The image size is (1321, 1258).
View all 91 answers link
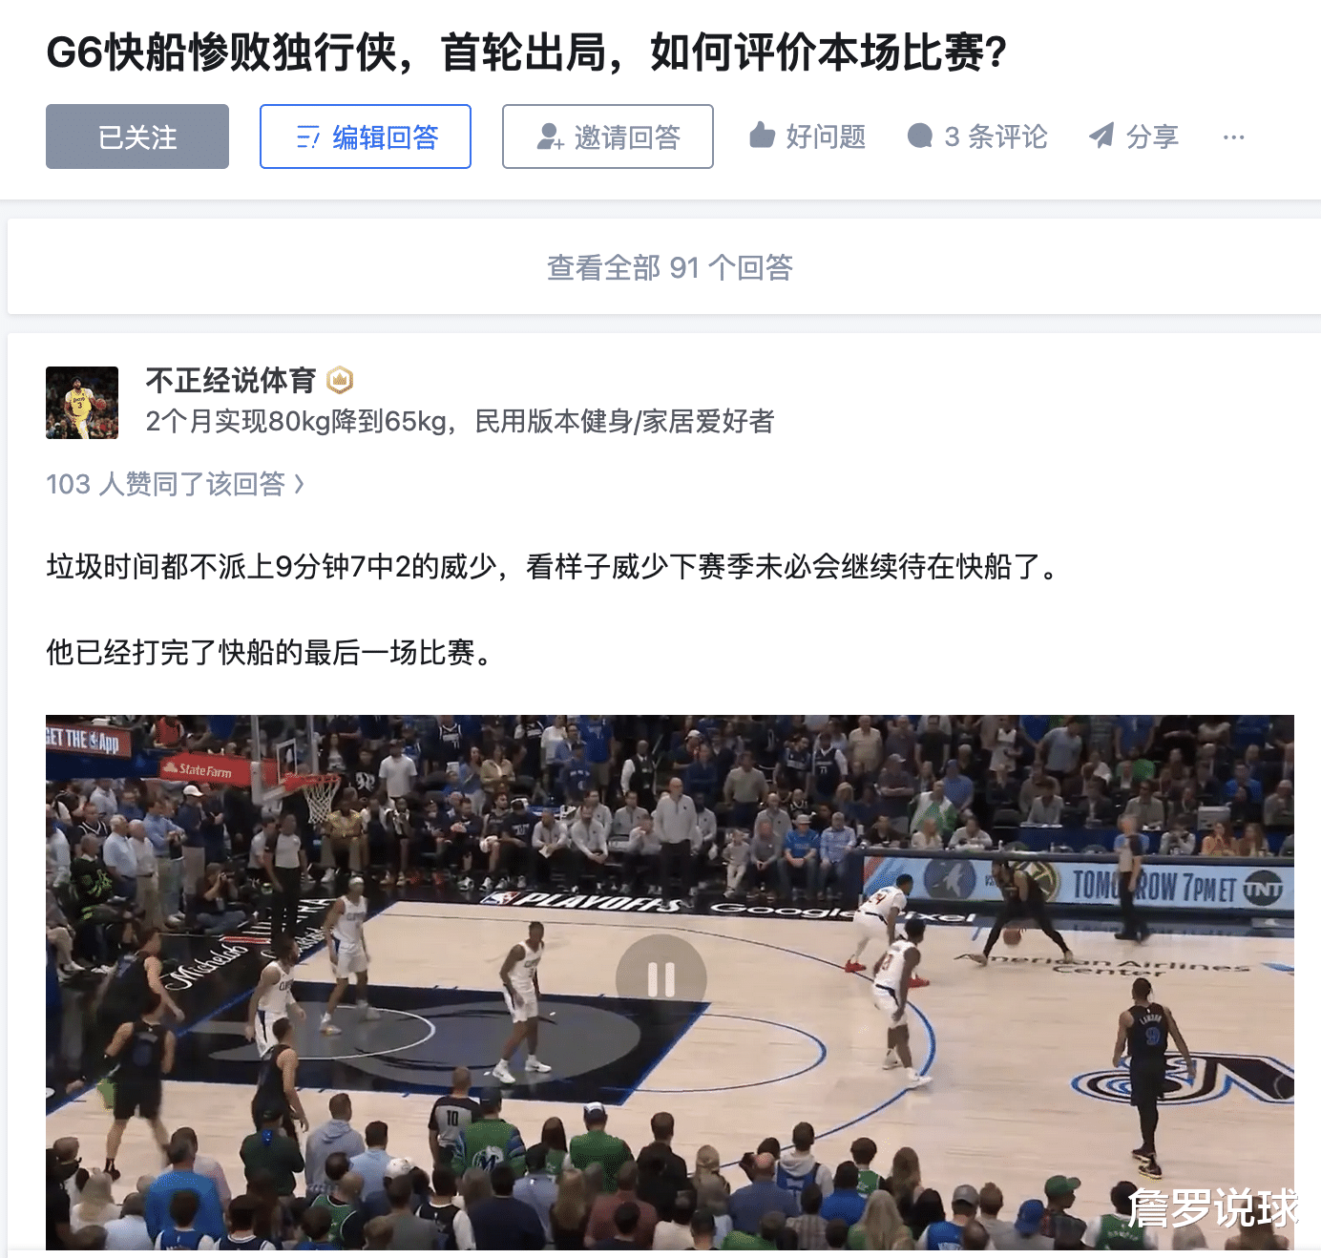[x=670, y=267]
